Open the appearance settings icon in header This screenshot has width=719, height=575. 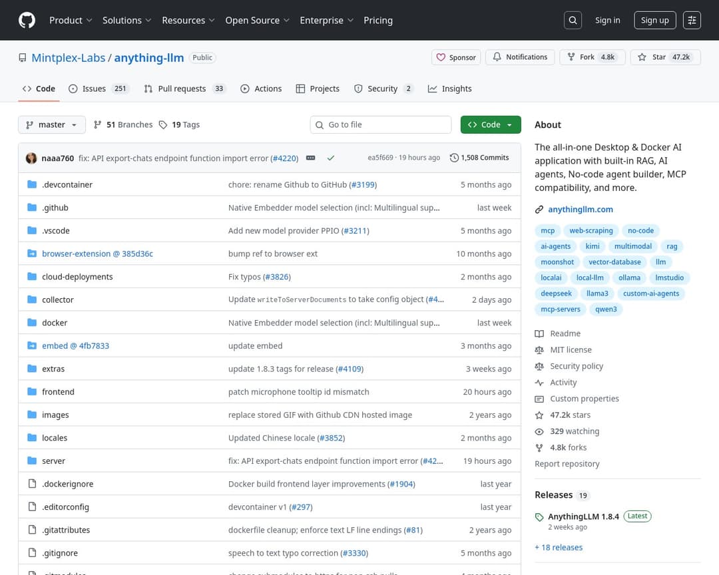(692, 21)
